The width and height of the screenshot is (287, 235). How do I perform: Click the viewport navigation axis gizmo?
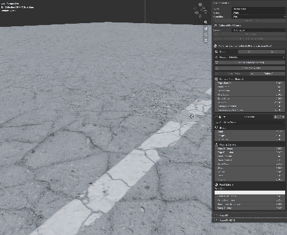(x=200, y=11)
